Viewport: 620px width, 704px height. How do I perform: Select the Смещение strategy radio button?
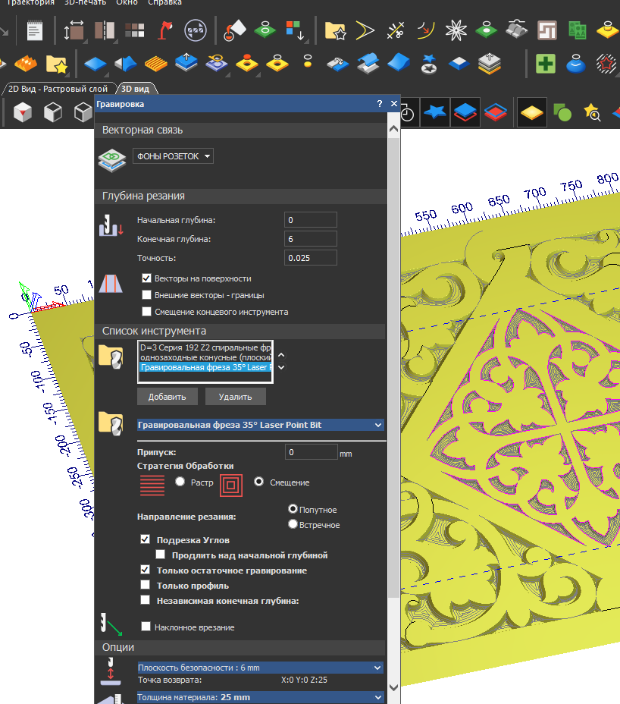pos(259,482)
